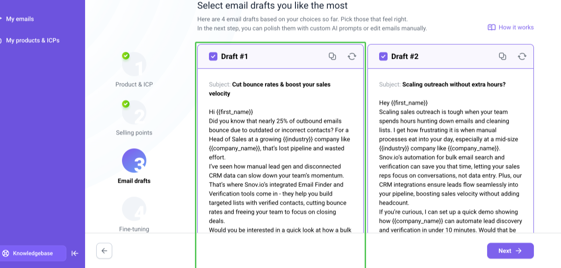Collapse the sidebar with the arrow icon
The image size is (561, 268).
75,254
